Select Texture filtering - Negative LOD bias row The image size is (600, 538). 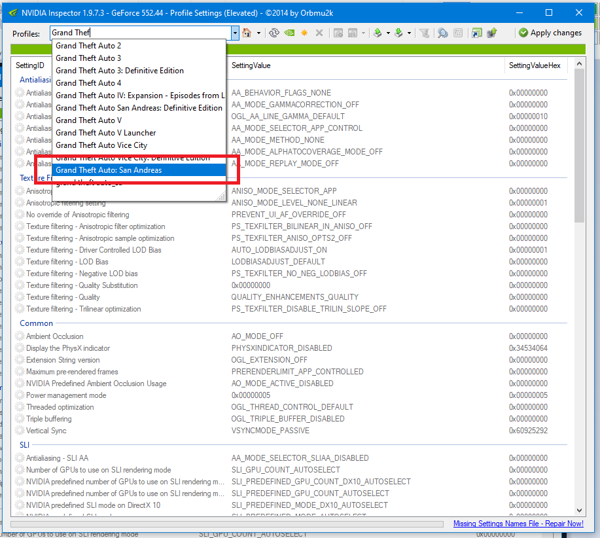291,274
